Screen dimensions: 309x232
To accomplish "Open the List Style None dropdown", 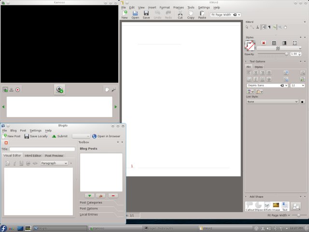I will pos(272,101).
